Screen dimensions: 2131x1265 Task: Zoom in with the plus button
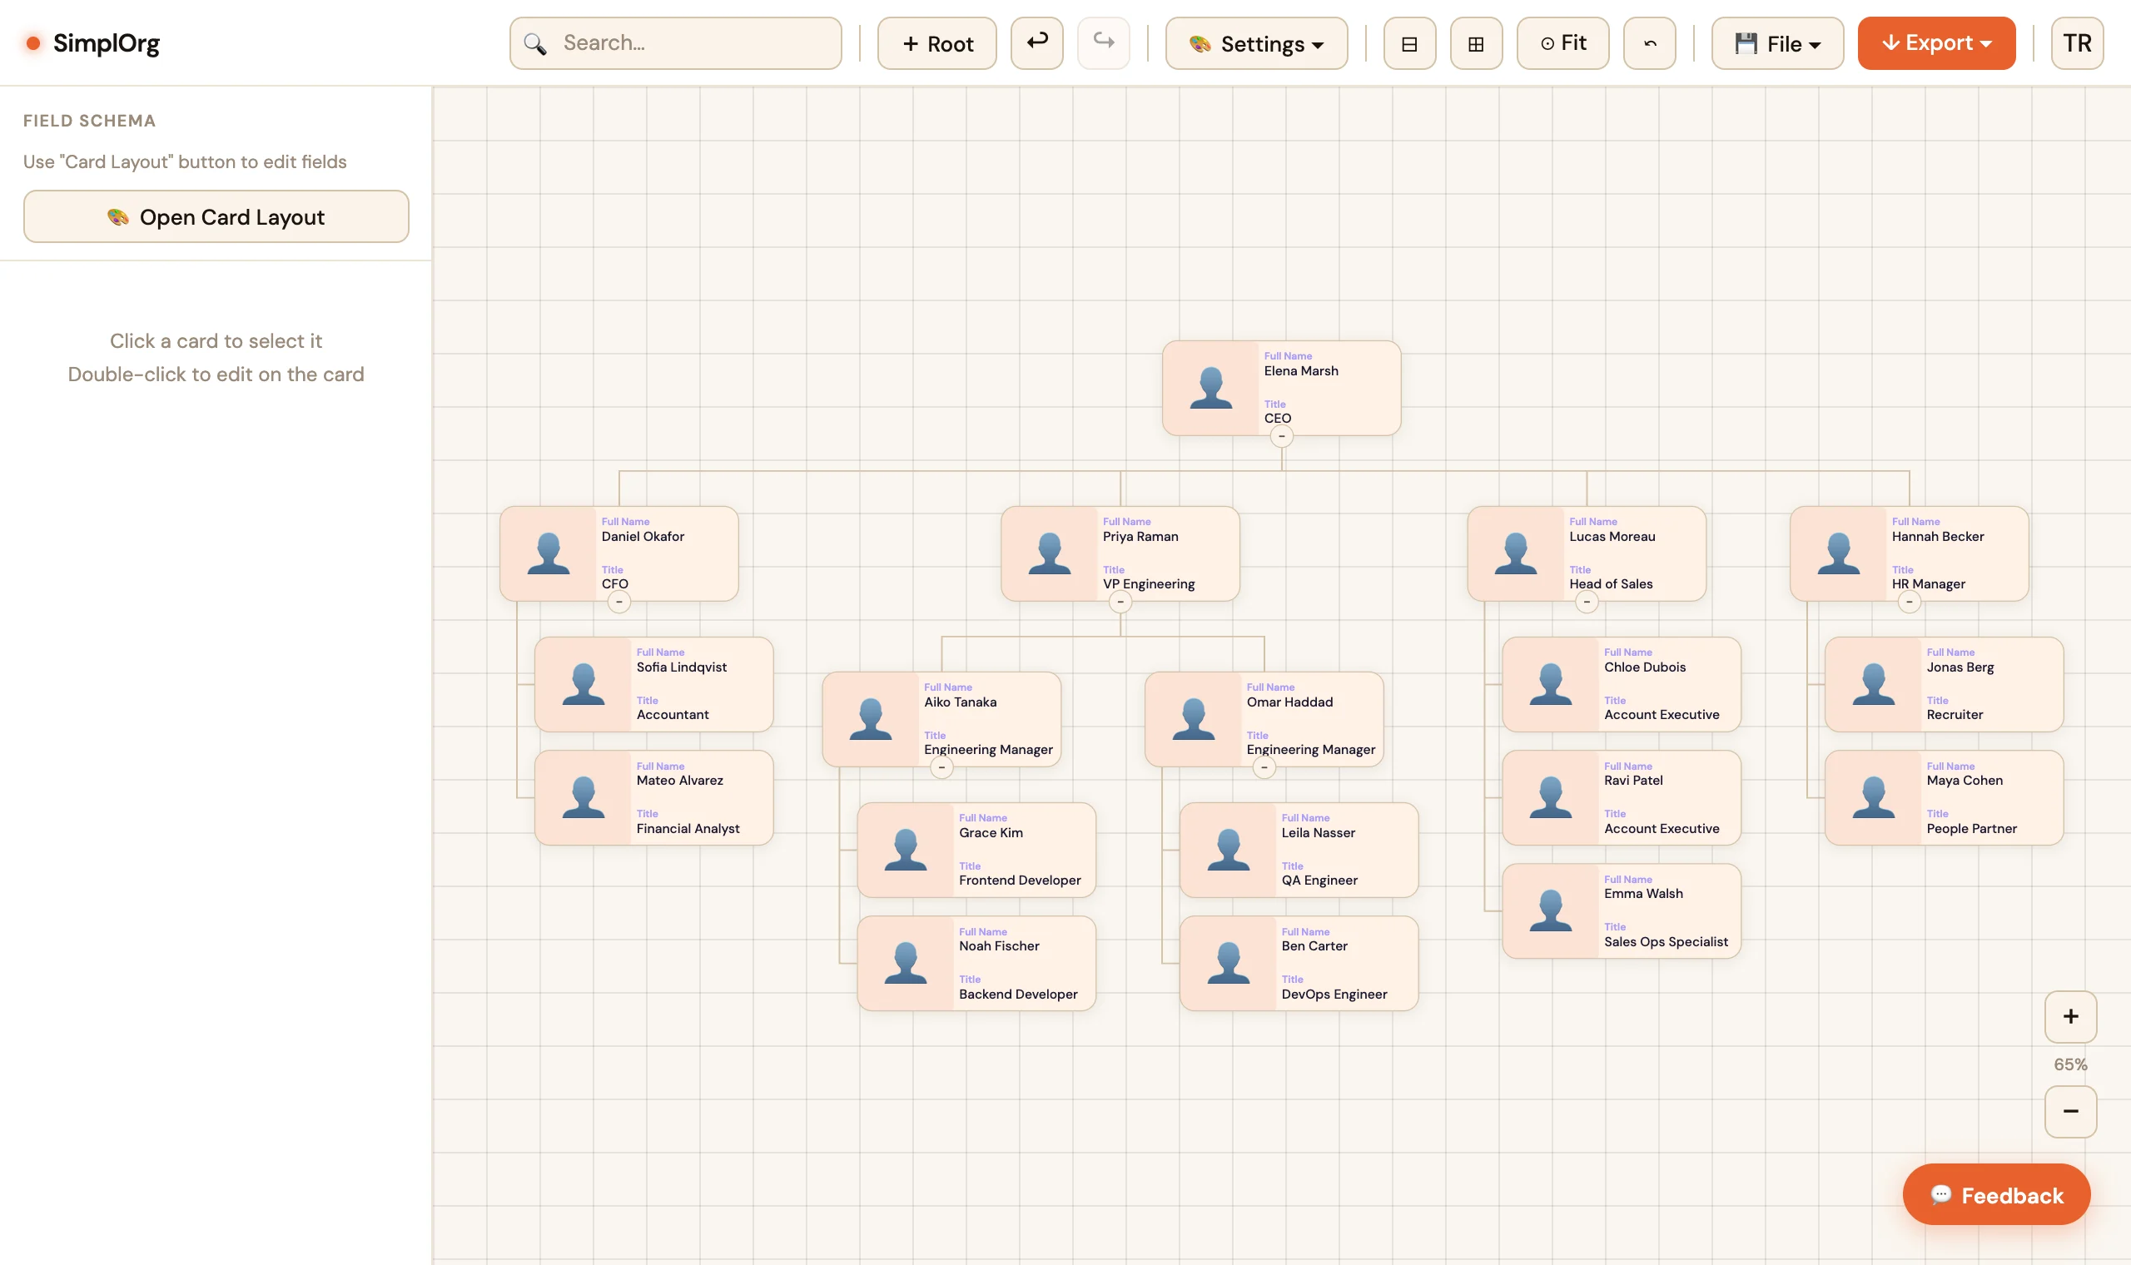pyautogui.click(x=2069, y=1016)
